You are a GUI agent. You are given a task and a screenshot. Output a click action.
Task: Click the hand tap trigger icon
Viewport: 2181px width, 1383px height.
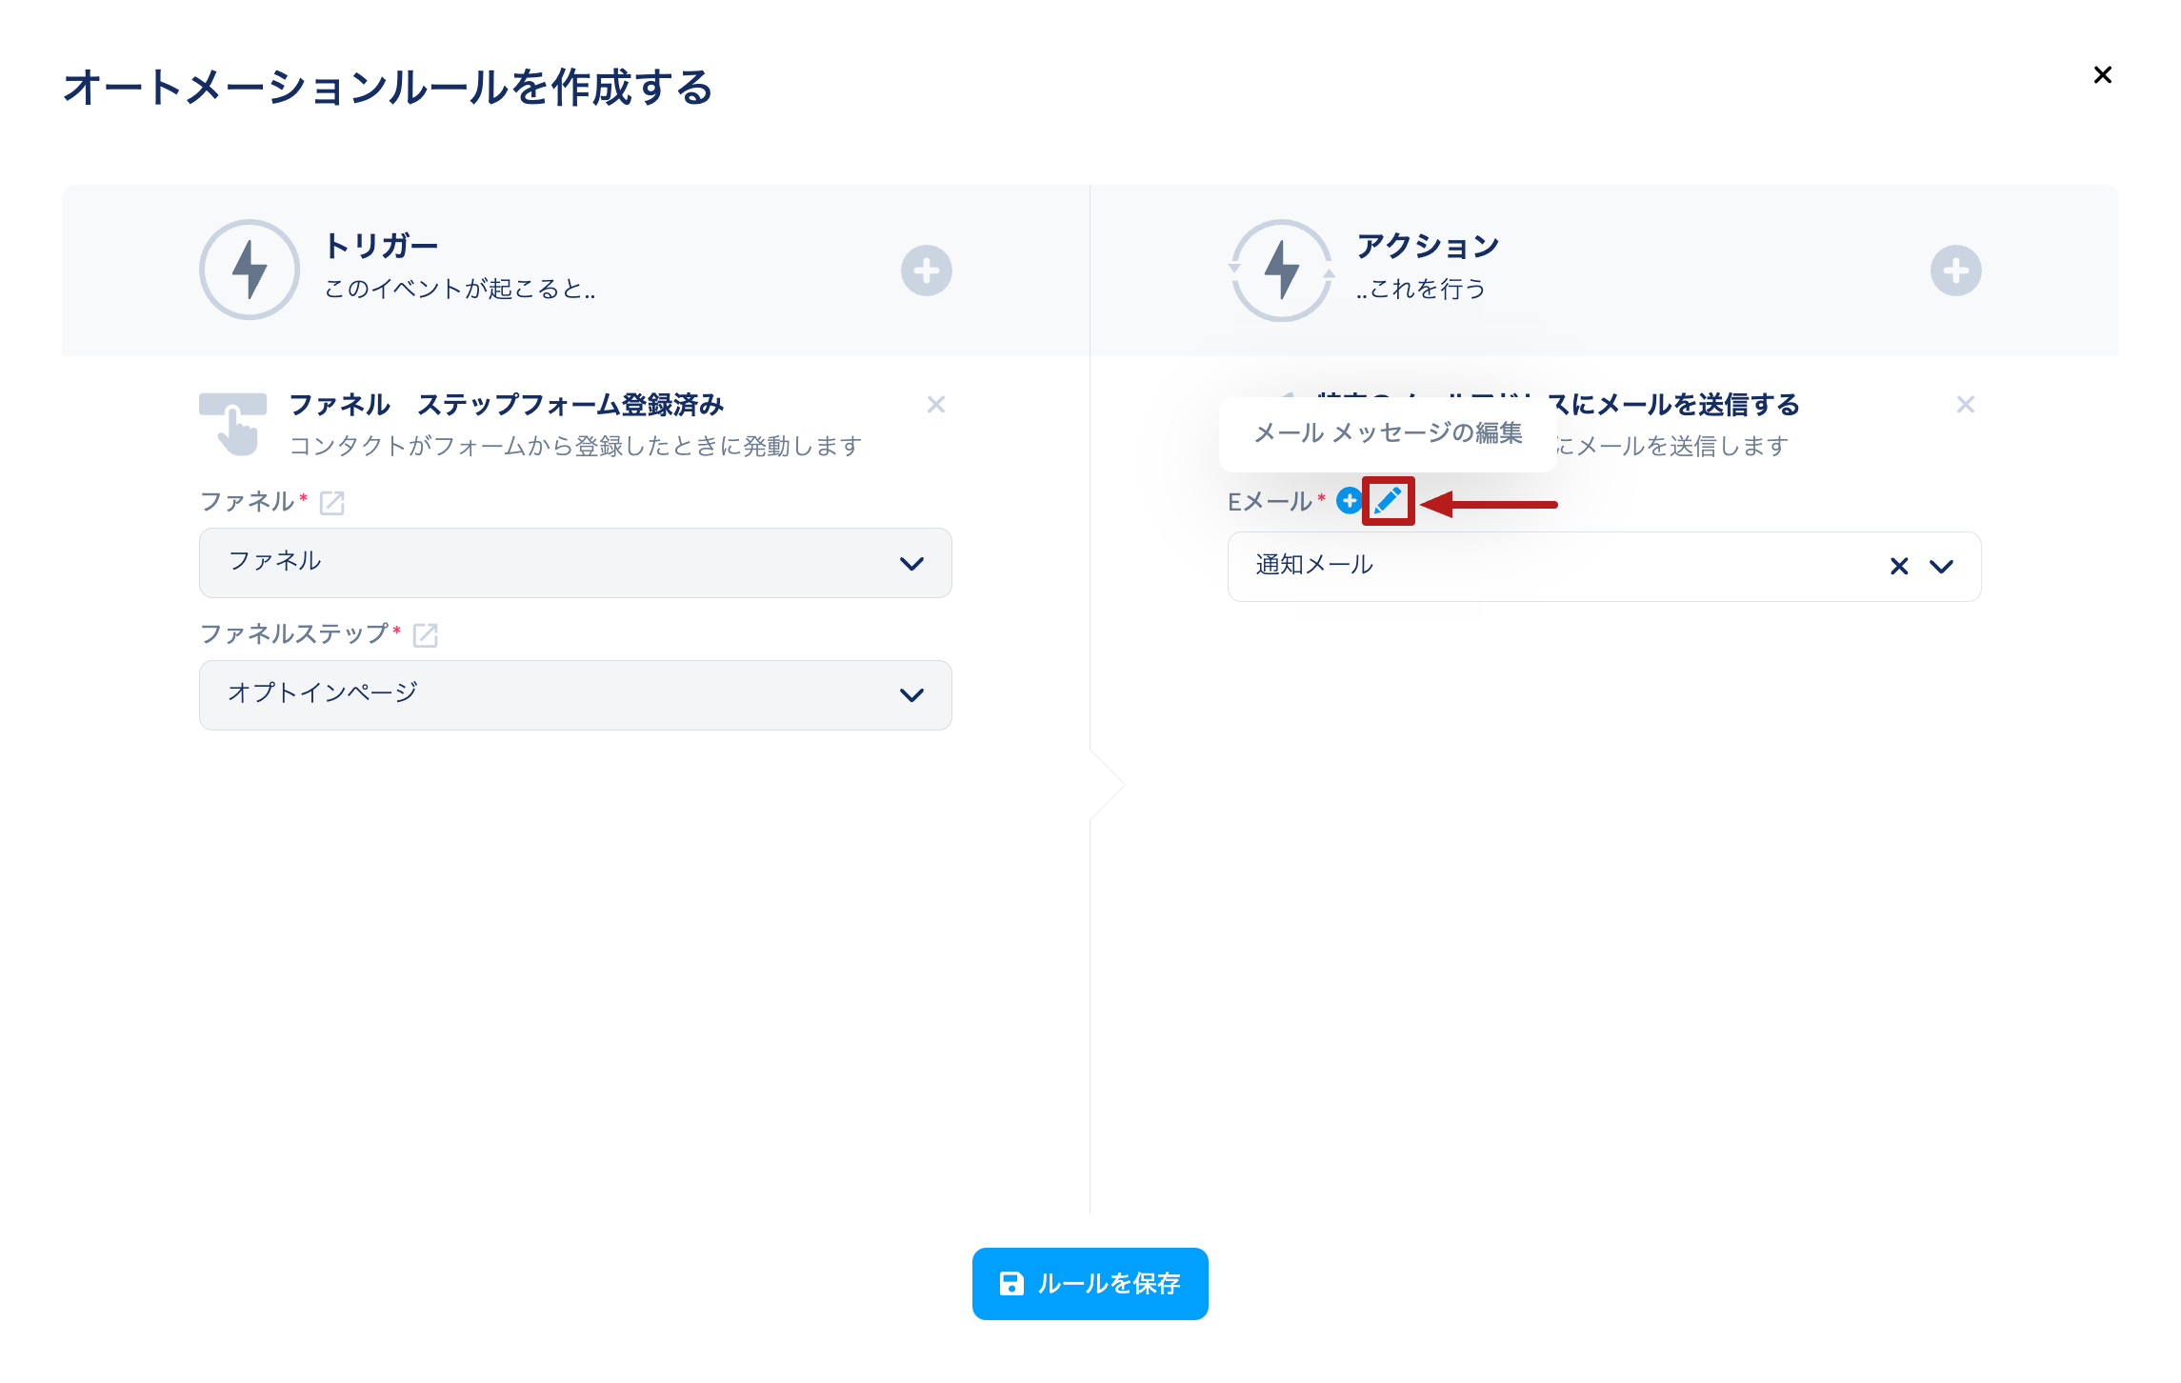(x=233, y=424)
